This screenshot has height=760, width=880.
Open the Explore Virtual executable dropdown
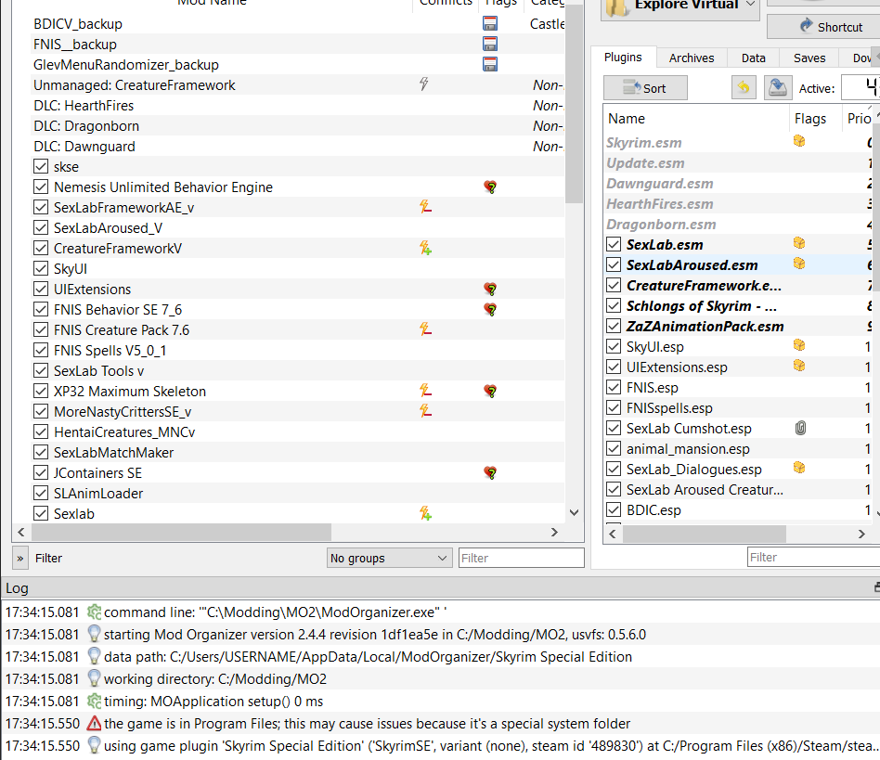tap(750, 5)
